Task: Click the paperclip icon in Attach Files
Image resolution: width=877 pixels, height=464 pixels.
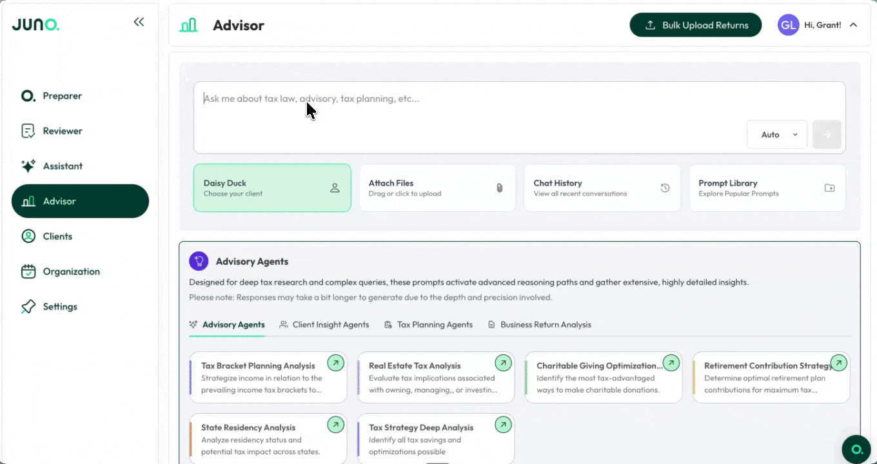Action: point(499,188)
